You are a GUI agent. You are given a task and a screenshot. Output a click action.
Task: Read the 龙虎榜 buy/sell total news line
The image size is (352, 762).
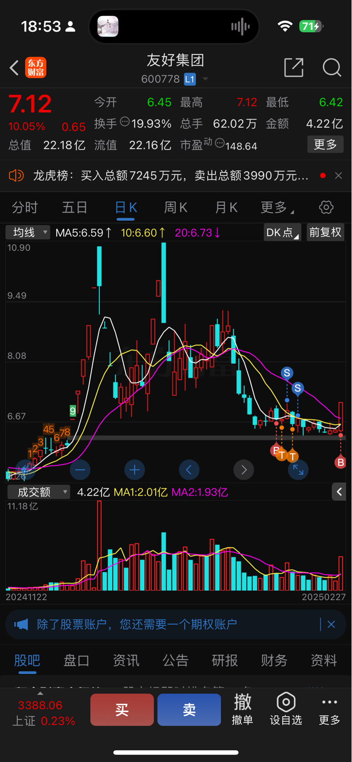[170, 176]
